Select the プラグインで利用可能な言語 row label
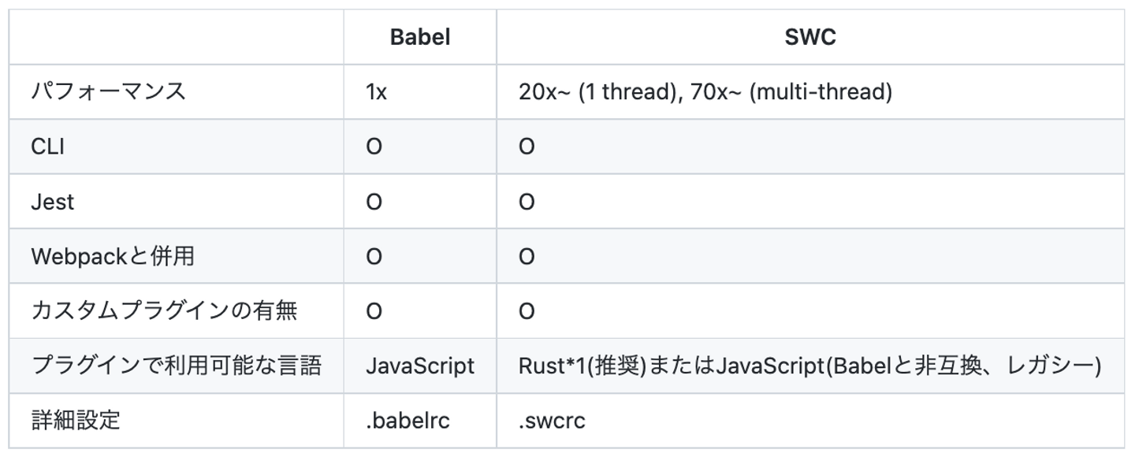The width and height of the screenshot is (1135, 457). 177,366
